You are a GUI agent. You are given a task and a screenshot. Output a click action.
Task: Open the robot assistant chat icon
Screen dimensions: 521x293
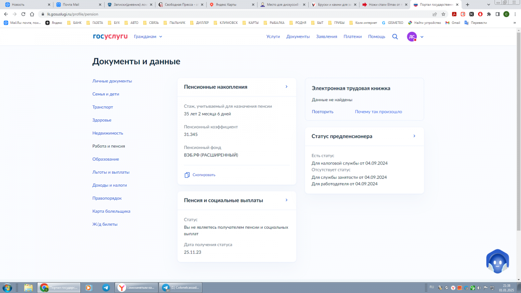click(497, 261)
